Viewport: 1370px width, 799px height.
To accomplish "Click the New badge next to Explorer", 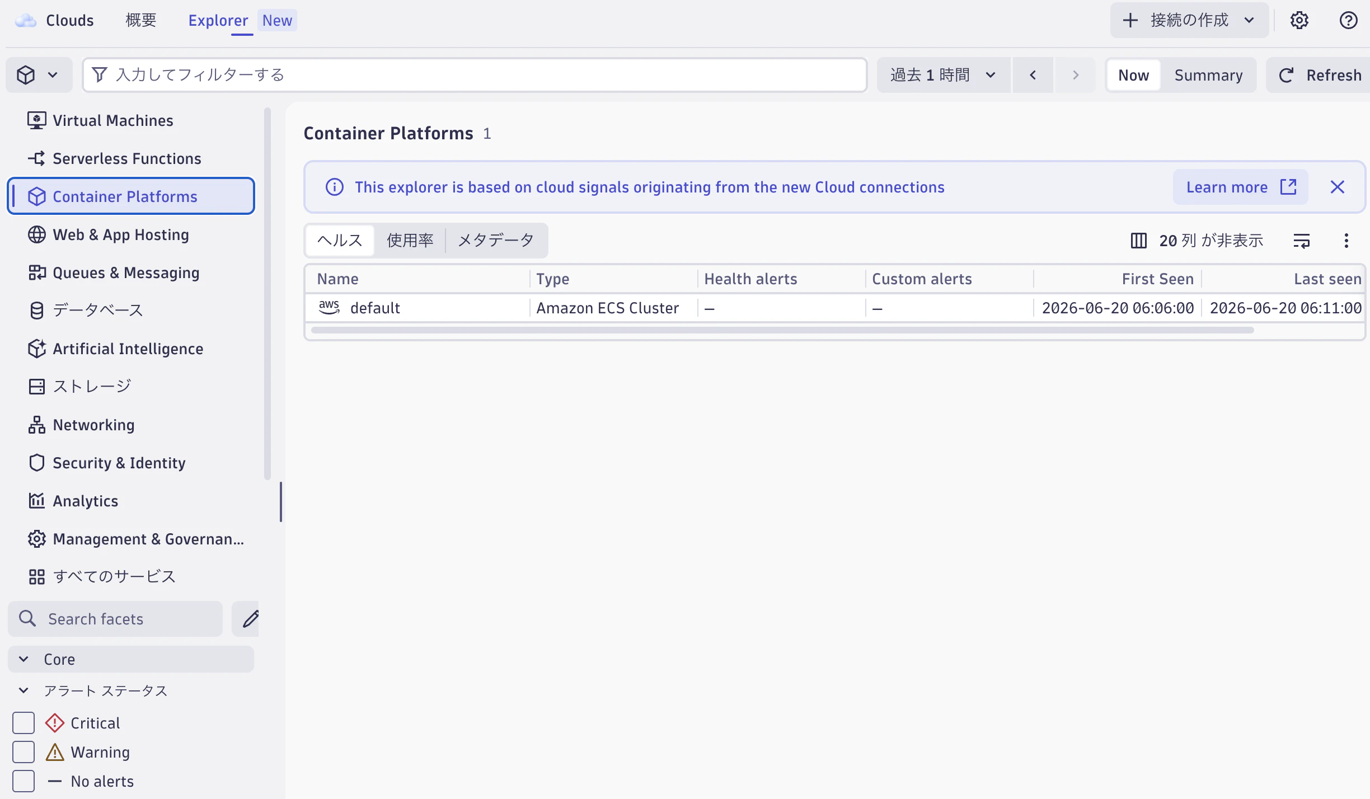I will coord(277,20).
